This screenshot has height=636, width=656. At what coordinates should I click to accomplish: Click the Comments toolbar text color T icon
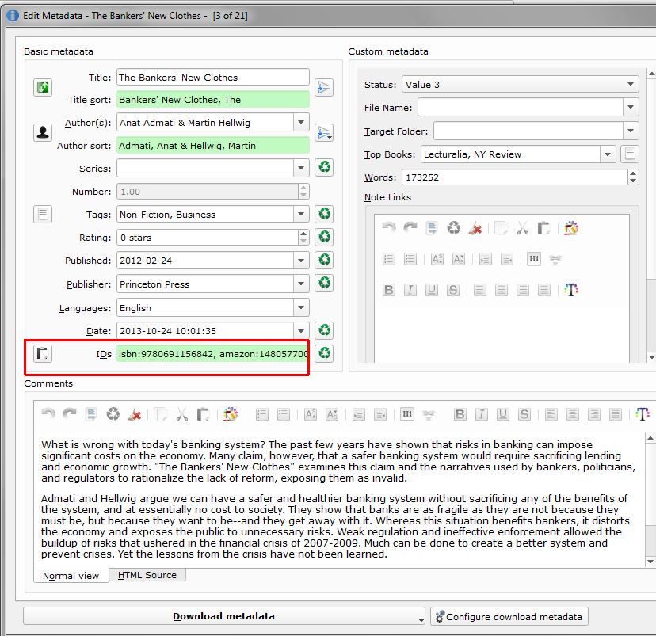[x=643, y=414]
